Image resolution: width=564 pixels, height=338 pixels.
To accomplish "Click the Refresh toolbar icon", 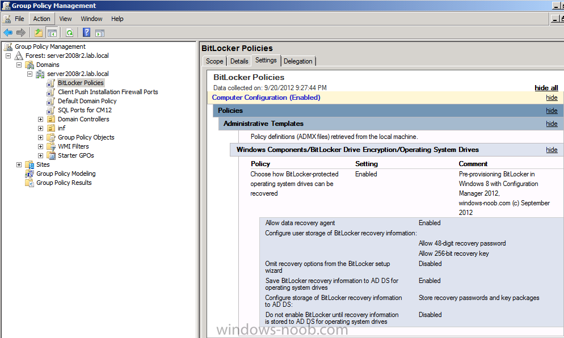I will coord(69,33).
